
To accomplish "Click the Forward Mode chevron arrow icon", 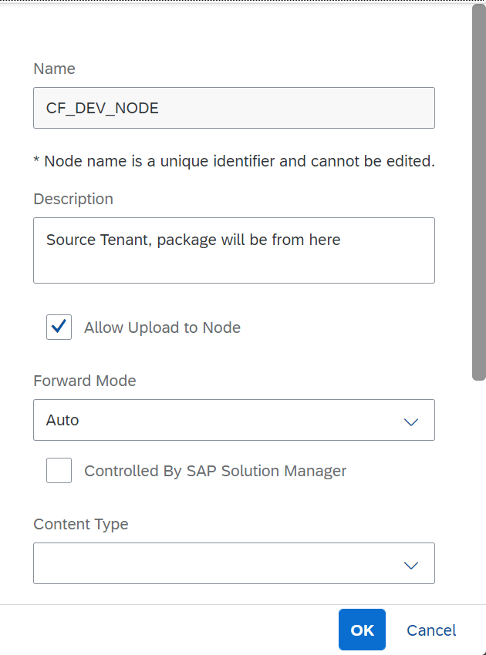I will click(411, 421).
